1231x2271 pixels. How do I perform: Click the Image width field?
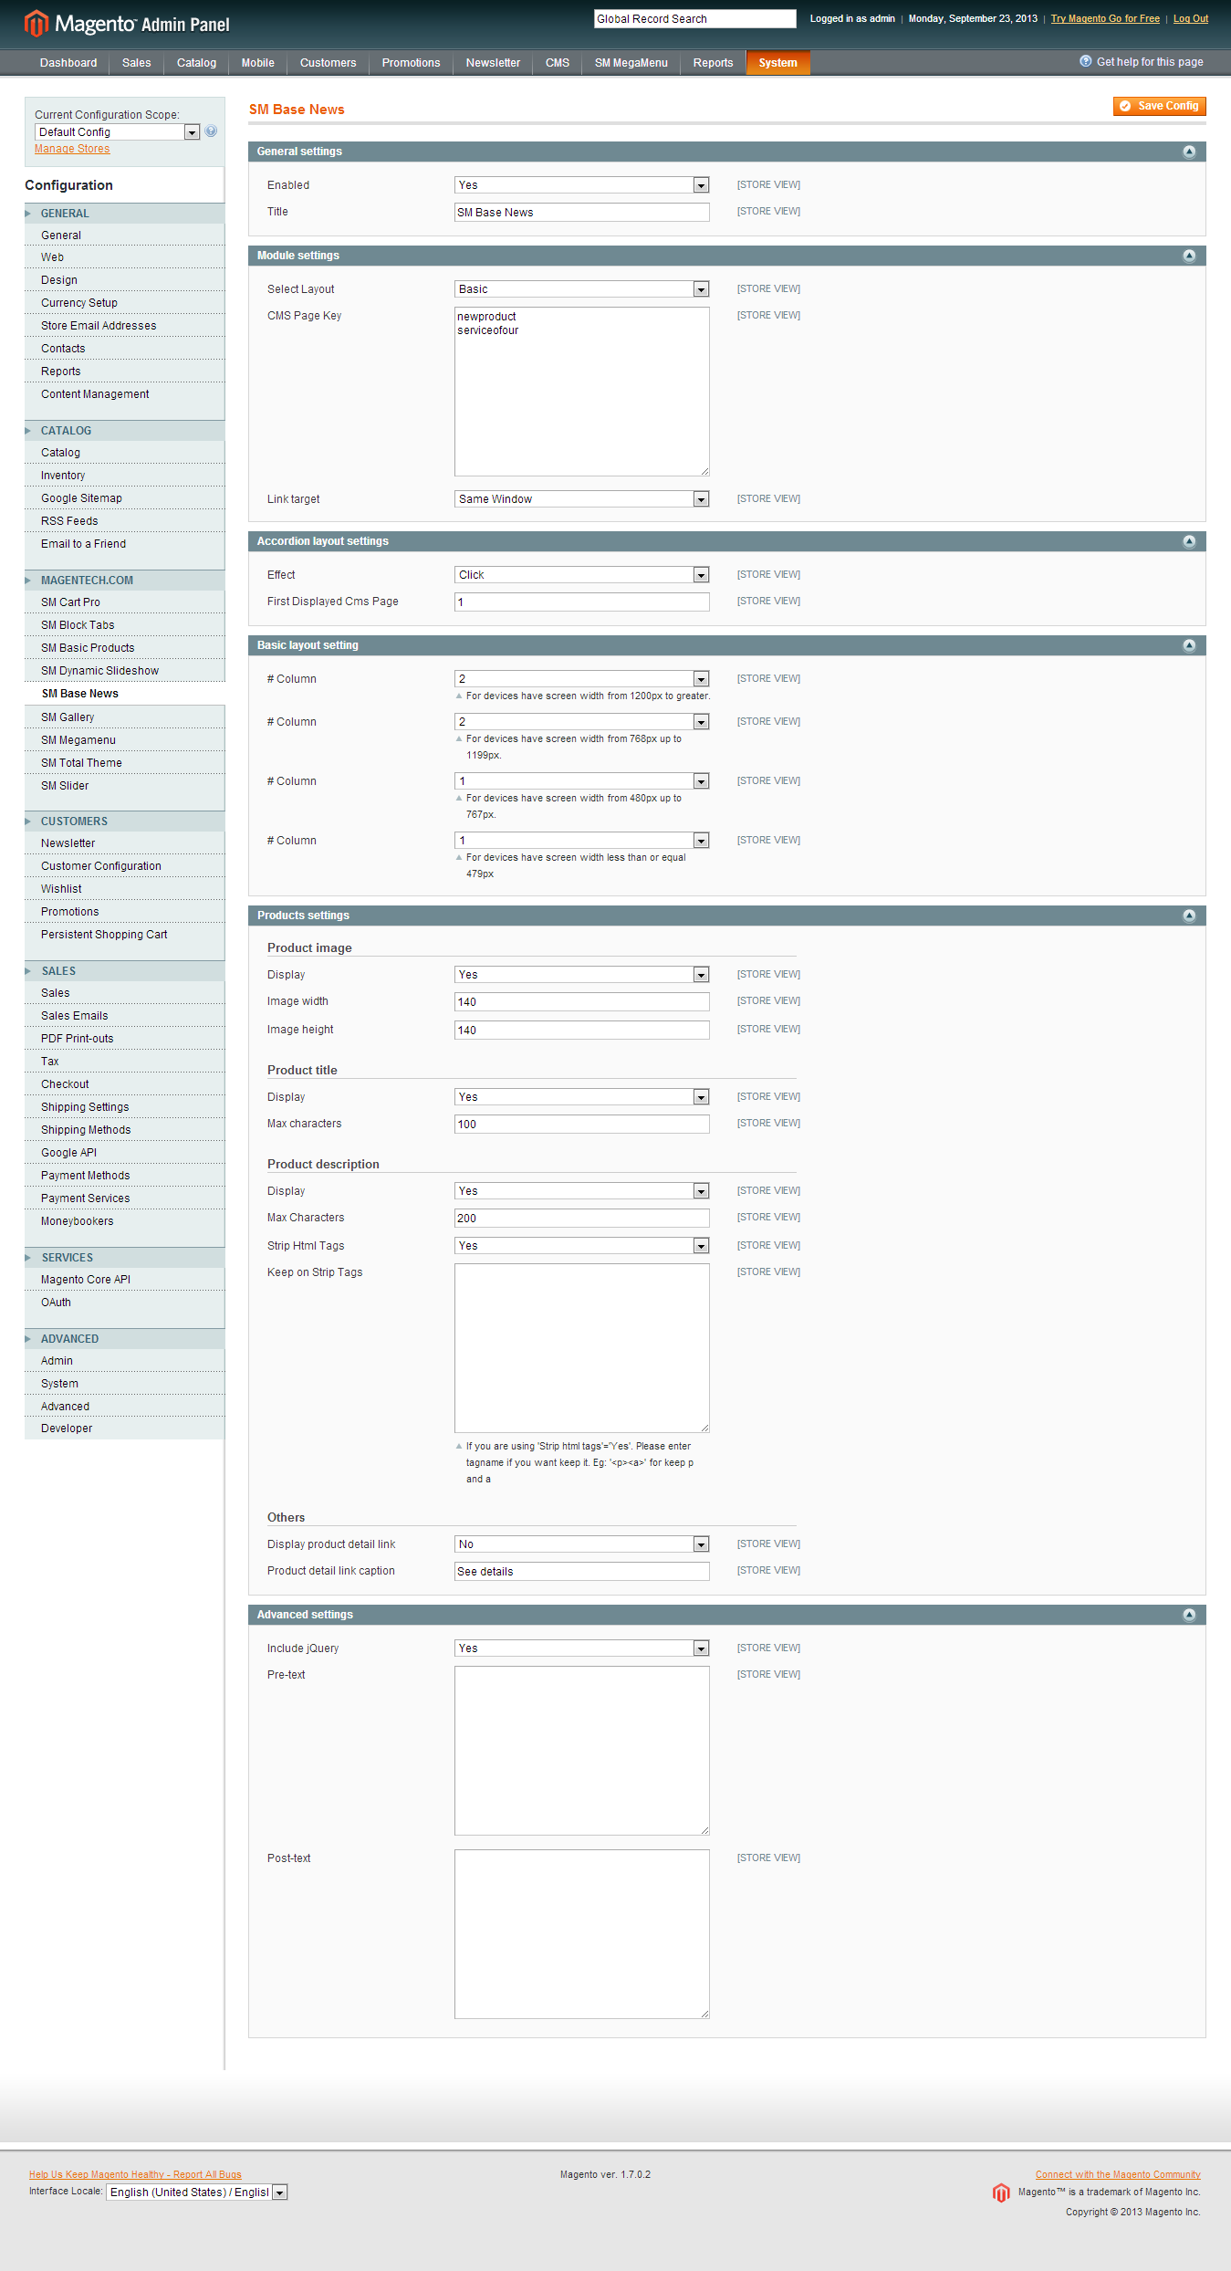[581, 1002]
